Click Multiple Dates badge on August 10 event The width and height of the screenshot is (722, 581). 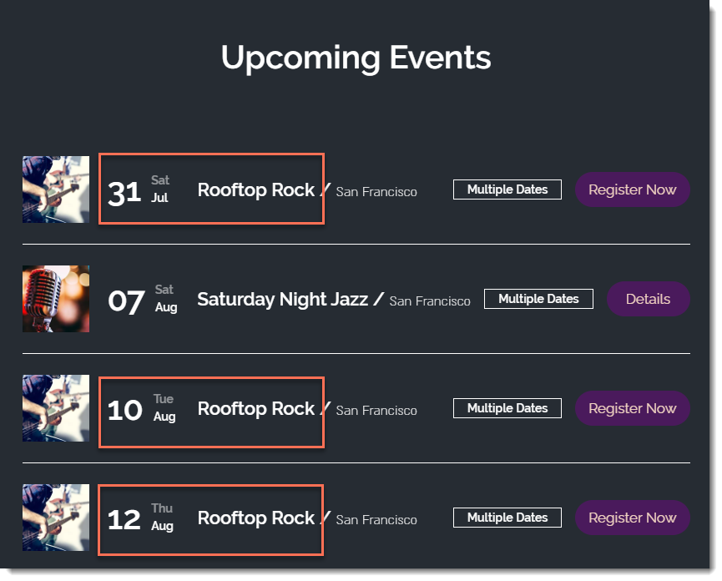tap(507, 408)
